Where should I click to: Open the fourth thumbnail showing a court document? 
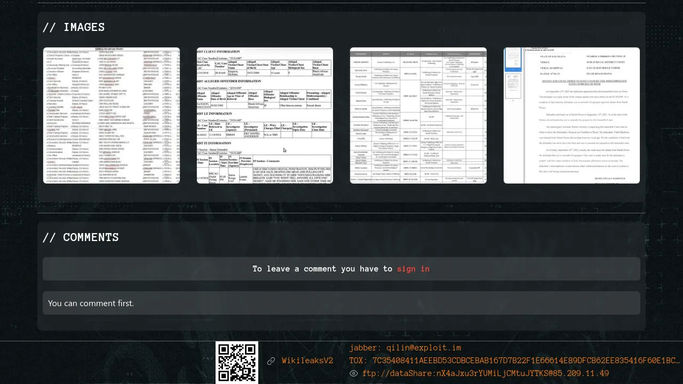[x=579, y=115]
